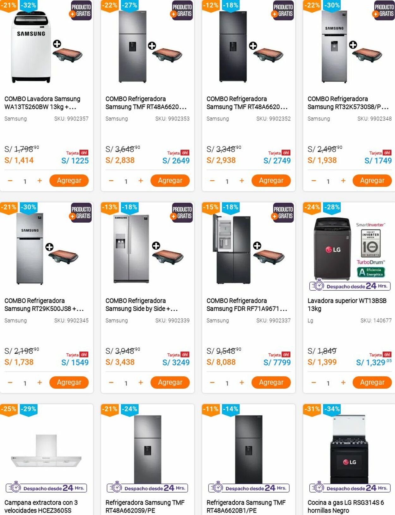Open COMBO Refrigeradora Samsung RT32K5730S8 product title
Image resolution: width=395 pixels, height=515 pixels.
point(348,103)
